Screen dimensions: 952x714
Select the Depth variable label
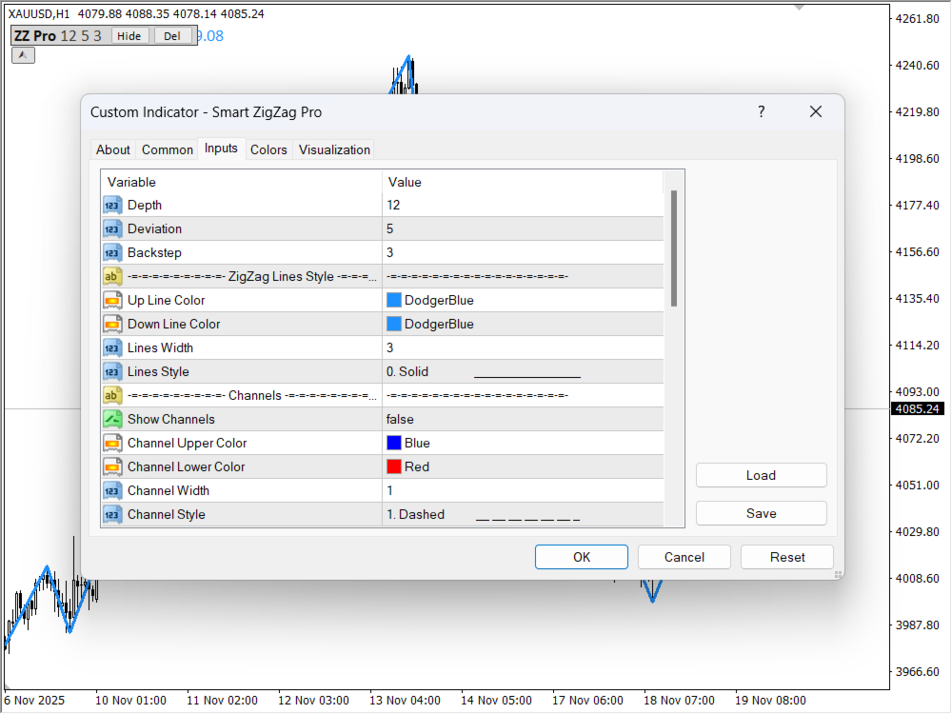coord(145,206)
